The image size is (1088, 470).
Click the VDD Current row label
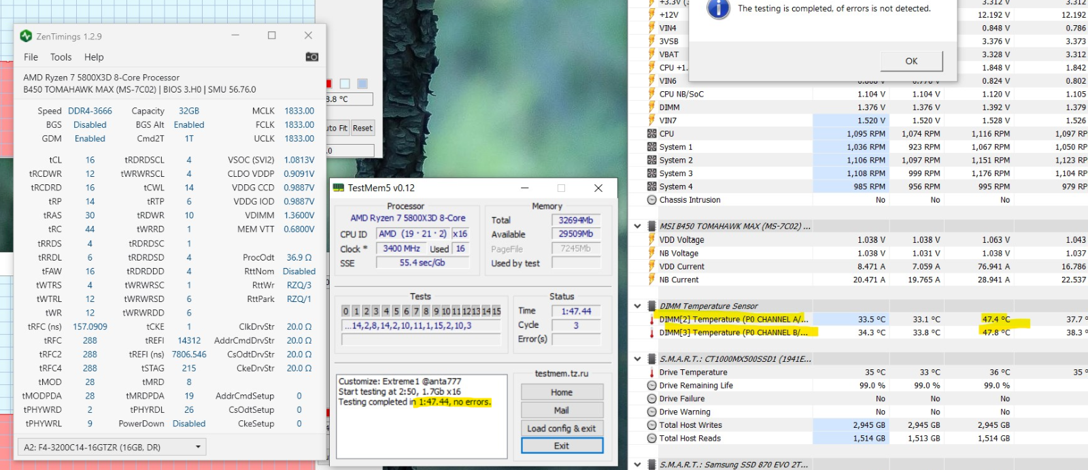[x=681, y=267]
